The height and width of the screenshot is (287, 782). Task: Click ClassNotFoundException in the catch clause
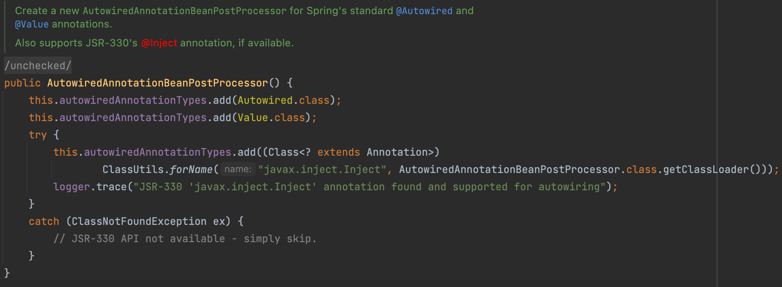point(139,221)
